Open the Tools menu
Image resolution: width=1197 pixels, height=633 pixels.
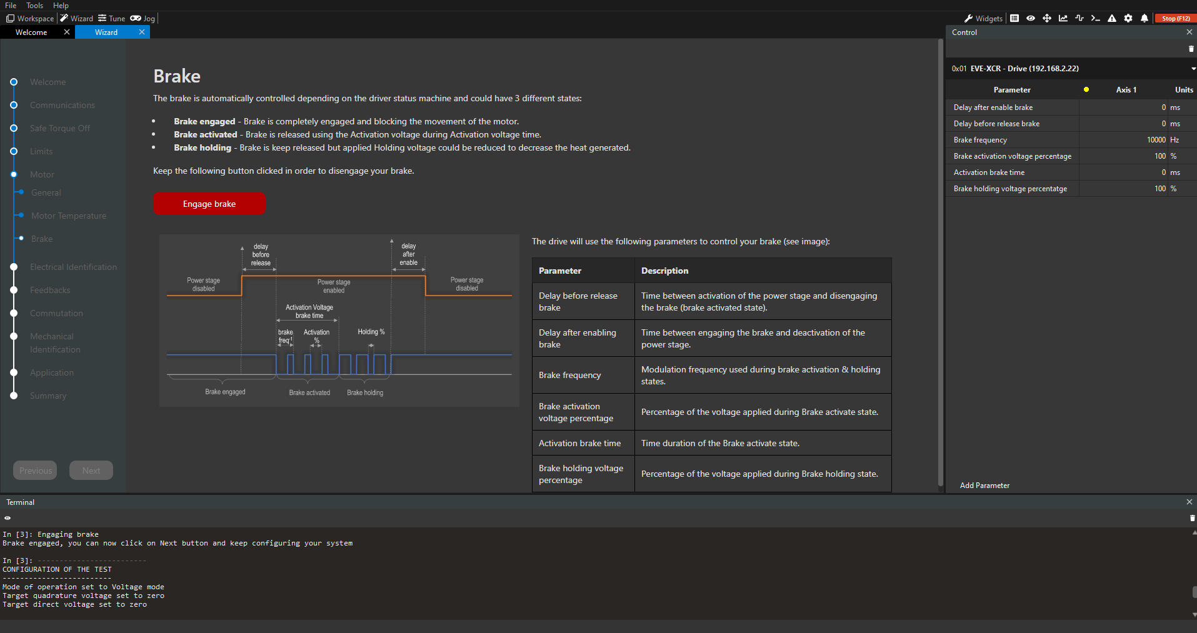34,5
